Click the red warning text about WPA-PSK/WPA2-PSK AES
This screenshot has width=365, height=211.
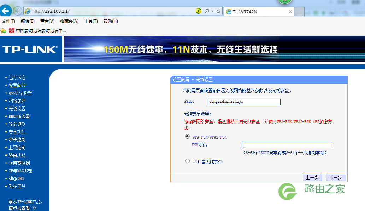click(258, 125)
